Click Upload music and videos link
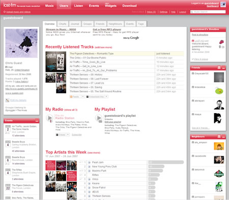 18,12
